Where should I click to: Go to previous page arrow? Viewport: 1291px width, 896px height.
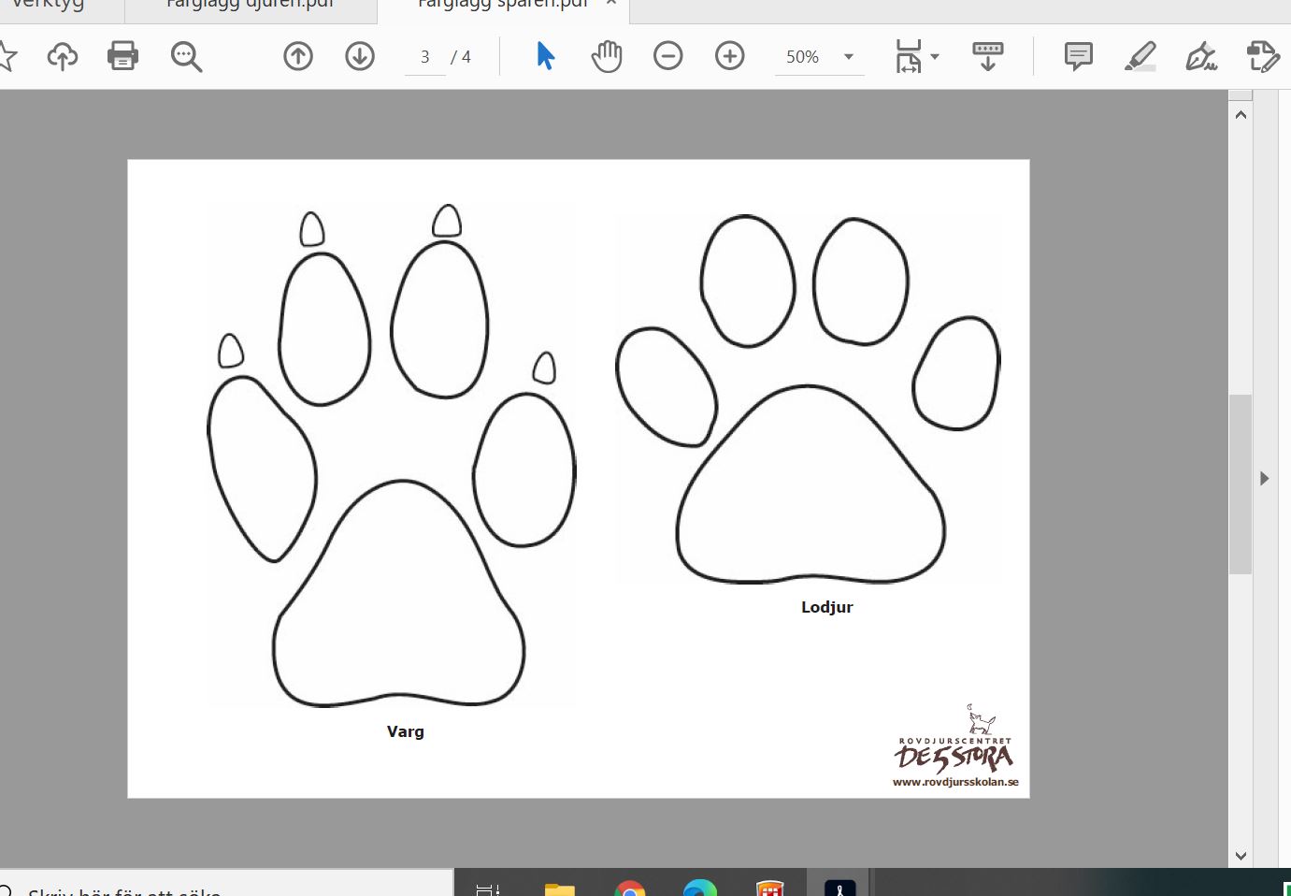click(298, 56)
